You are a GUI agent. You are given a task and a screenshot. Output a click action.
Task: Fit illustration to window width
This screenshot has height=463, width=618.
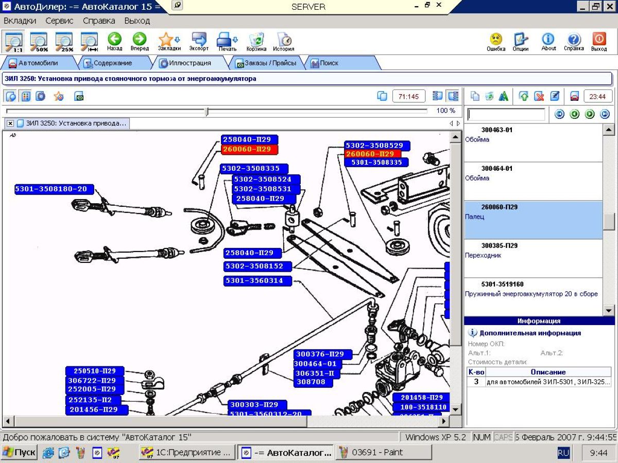[x=90, y=42]
